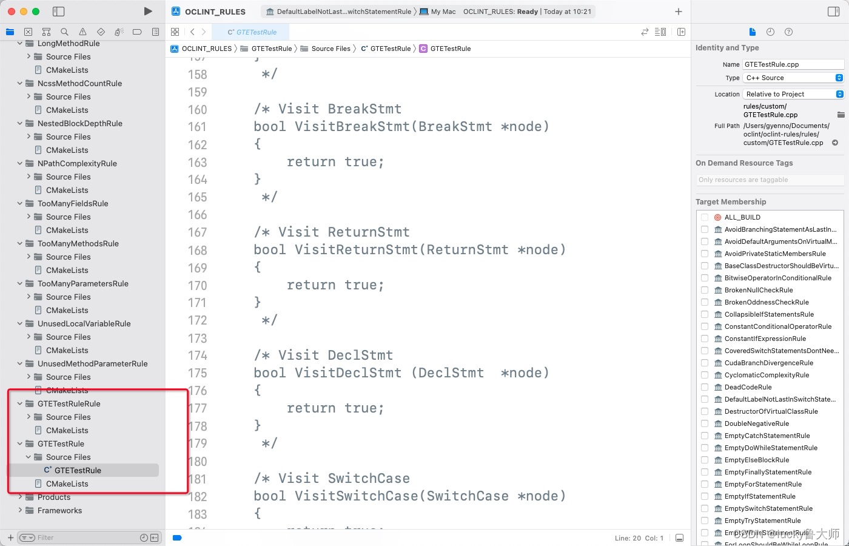Choose file location with folder icon
849x546 pixels.
coord(841,115)
